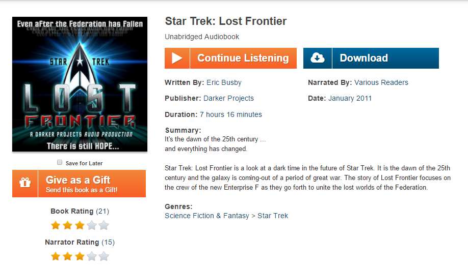Click the Give as a Gift text

[x=78, y=180]
